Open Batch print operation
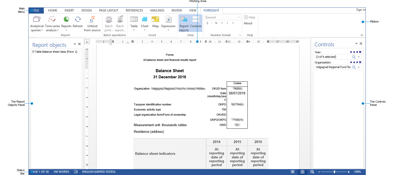Viewport: 395px width, 175px height. click(x=109, y=23)
